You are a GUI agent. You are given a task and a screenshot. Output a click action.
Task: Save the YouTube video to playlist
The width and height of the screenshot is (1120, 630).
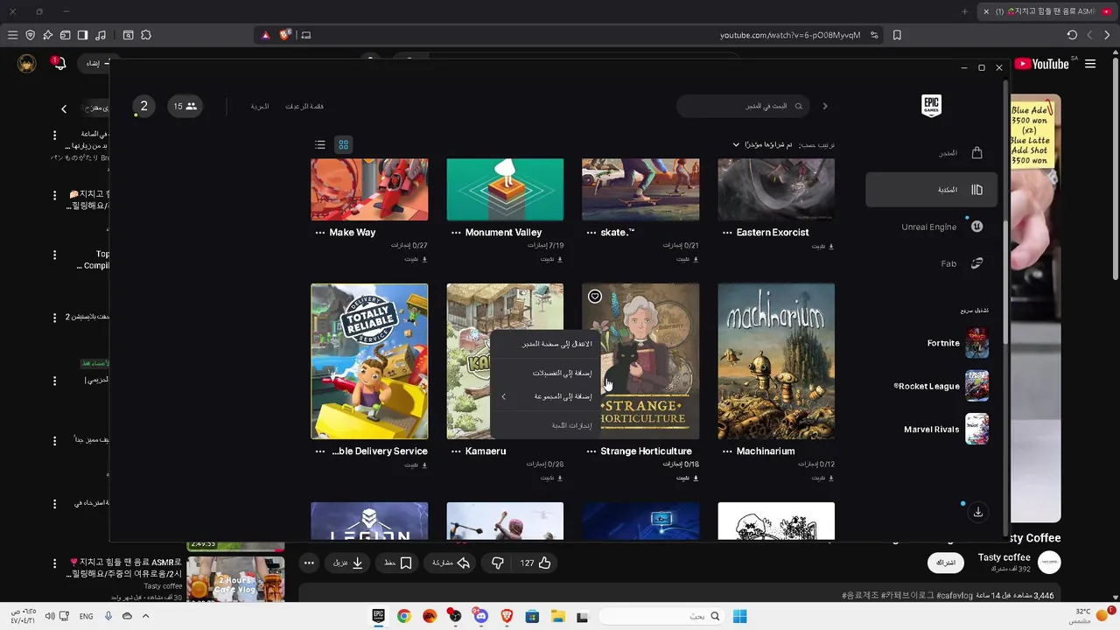point(398,563)
